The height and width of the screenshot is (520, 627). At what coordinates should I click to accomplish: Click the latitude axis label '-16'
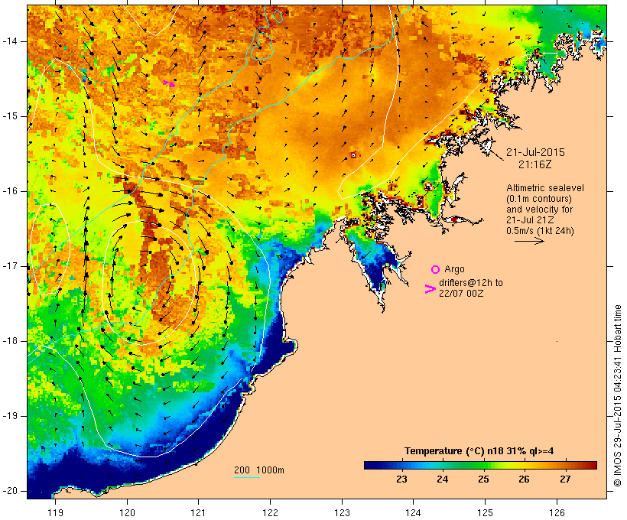coord(10,191)
